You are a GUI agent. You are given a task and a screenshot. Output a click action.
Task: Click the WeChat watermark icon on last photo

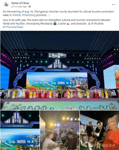[x=85, y=146]
